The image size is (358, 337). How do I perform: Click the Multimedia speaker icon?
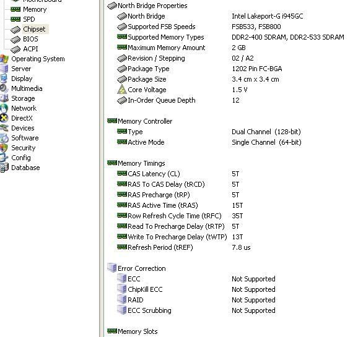coord(4,88)
